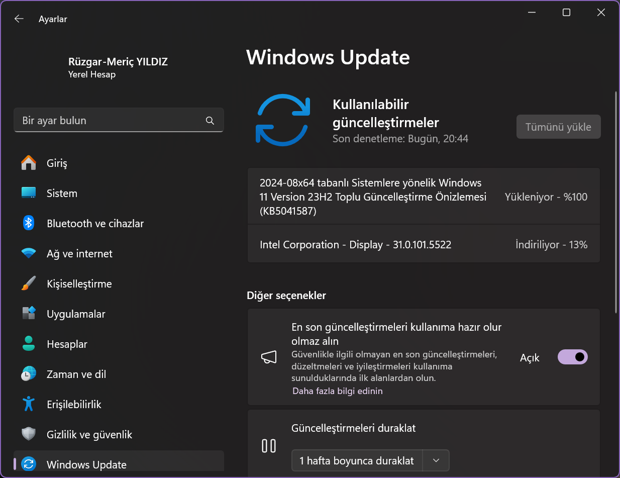Image resolution: width=620 pixels, height=478 pixels.
Task: Open Kişiselleştirme page
Action: coord(119,283)
